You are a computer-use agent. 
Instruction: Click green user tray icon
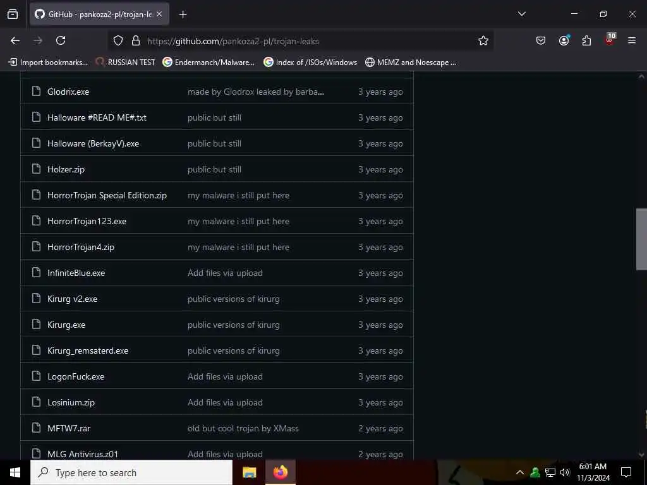[x=535, y=472]
